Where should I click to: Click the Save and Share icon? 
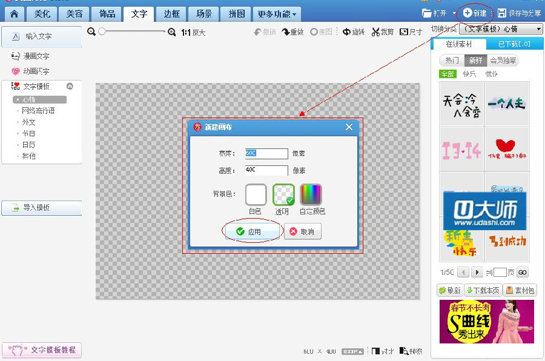502,13
